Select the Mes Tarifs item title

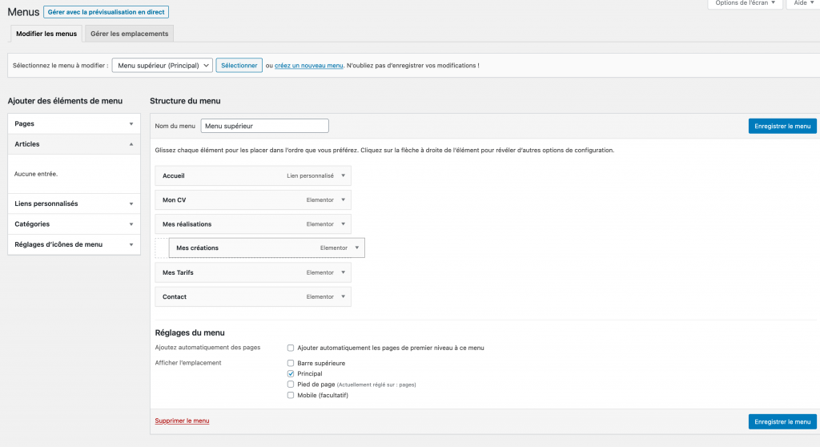pyautogui.click(x=178, y=272)
